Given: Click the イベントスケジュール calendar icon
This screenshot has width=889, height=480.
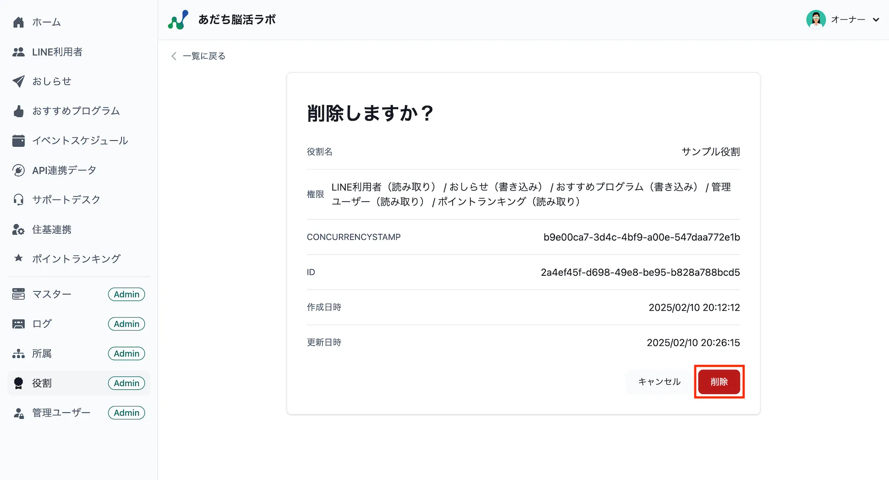Looking at the screenshot, I should coord(18,141).
